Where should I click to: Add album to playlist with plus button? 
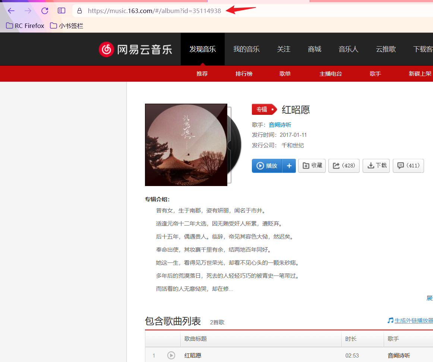click(x=289, y=166)
